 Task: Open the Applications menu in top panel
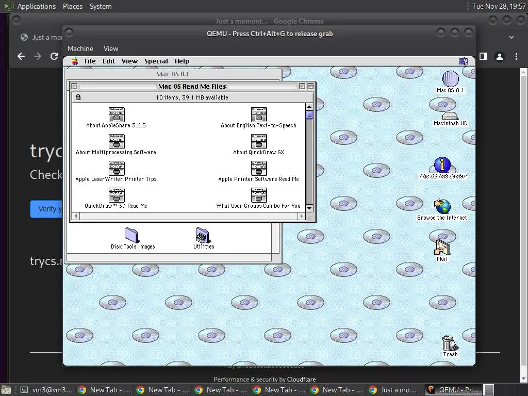coord(37,6)
